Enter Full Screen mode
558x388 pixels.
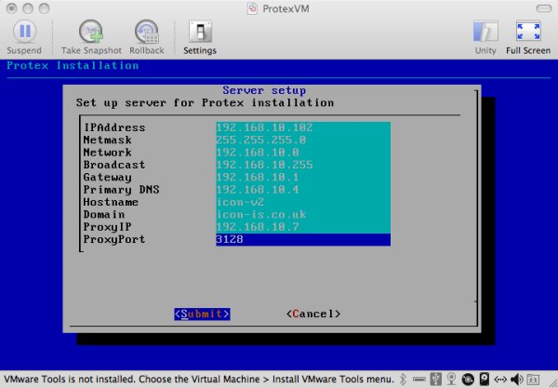tap(528, 37)
